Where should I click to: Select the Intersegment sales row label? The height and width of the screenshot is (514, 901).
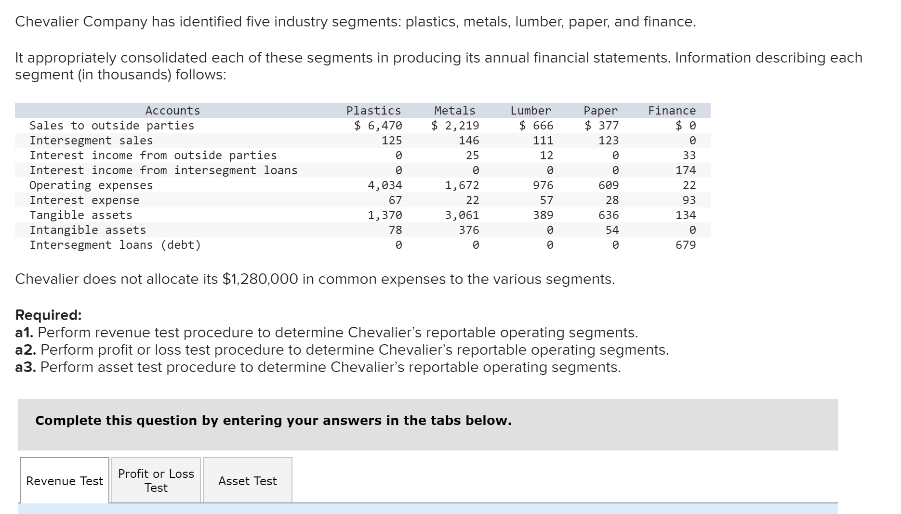tap(91, 140)
